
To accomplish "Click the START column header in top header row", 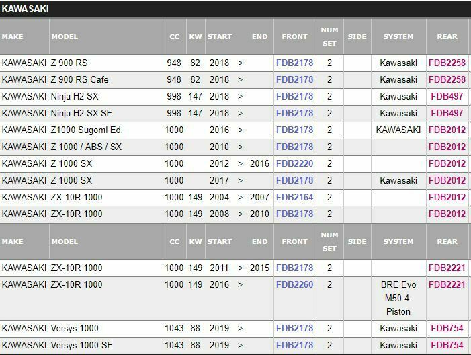I will (x=220, y=37).
